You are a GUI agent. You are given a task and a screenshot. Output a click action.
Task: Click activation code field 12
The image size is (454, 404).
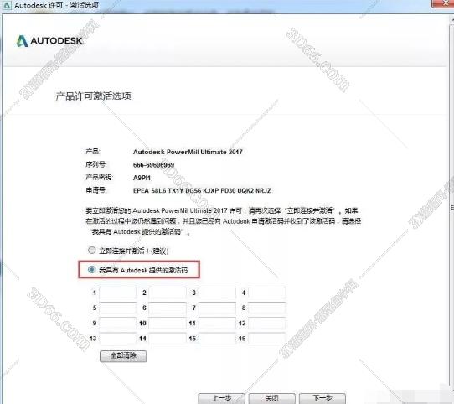[x=267, y=323]
